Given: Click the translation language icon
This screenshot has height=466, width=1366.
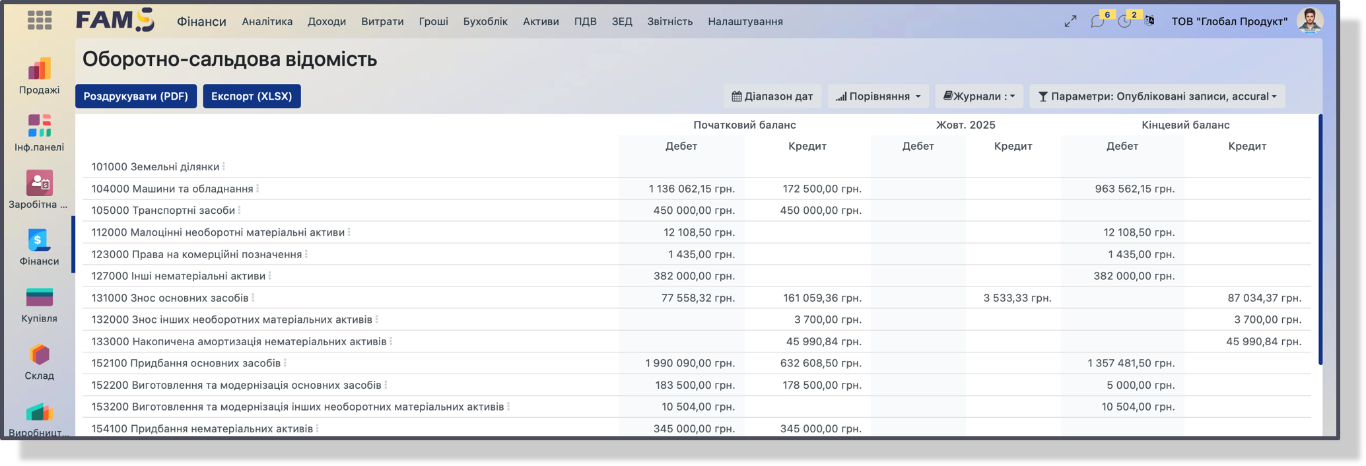Looking at the screenshot, I should tap(1149, 21).
